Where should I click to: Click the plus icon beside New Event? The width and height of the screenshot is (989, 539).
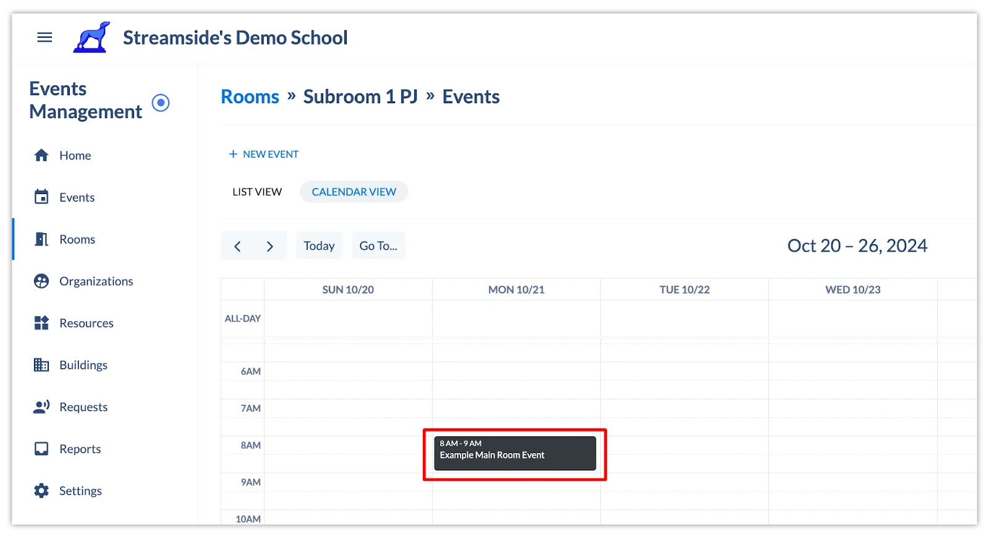[233, 154]
